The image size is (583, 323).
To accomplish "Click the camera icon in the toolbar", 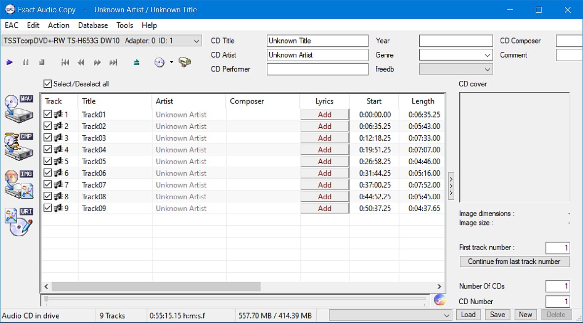I will tap(185, 62).
